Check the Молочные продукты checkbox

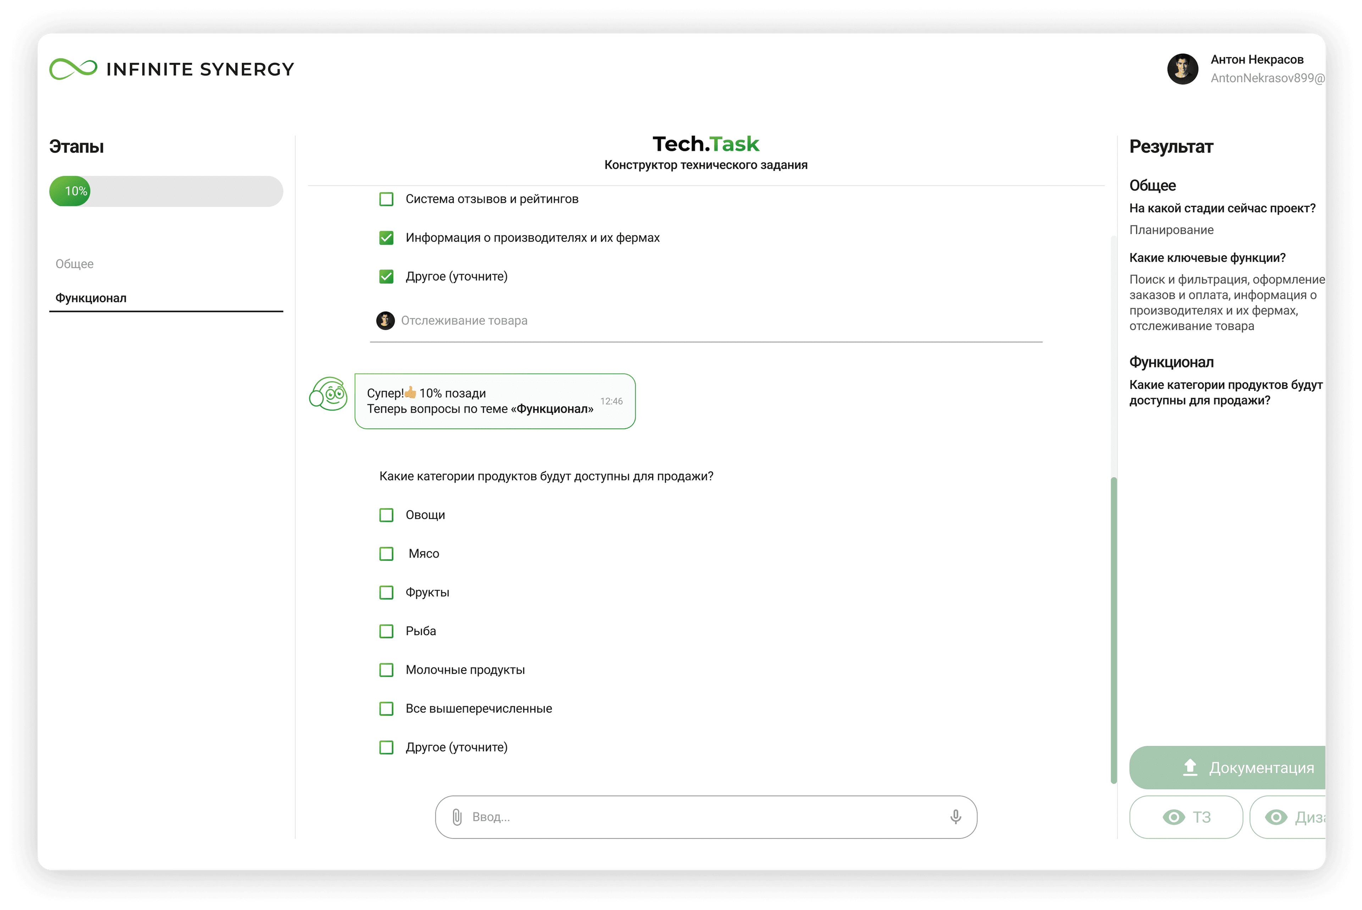pyautogui.click(x=386, y=670)
